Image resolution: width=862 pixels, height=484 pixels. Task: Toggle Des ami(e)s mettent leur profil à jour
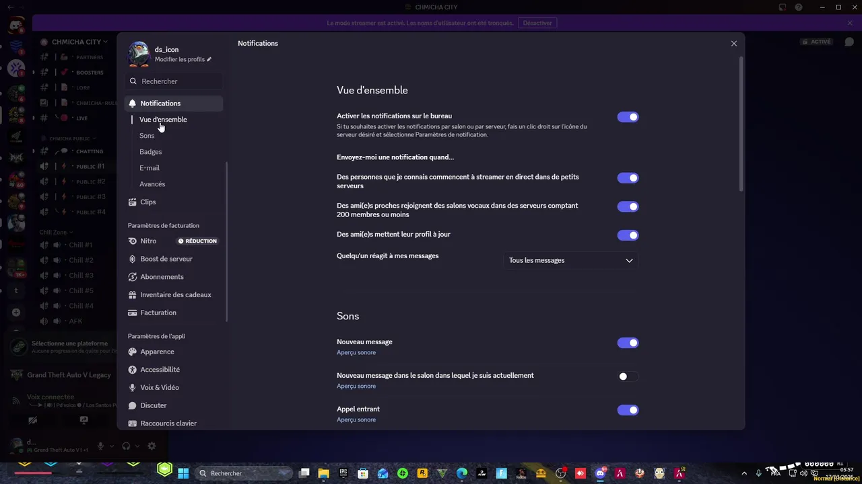tap(628, 235)
